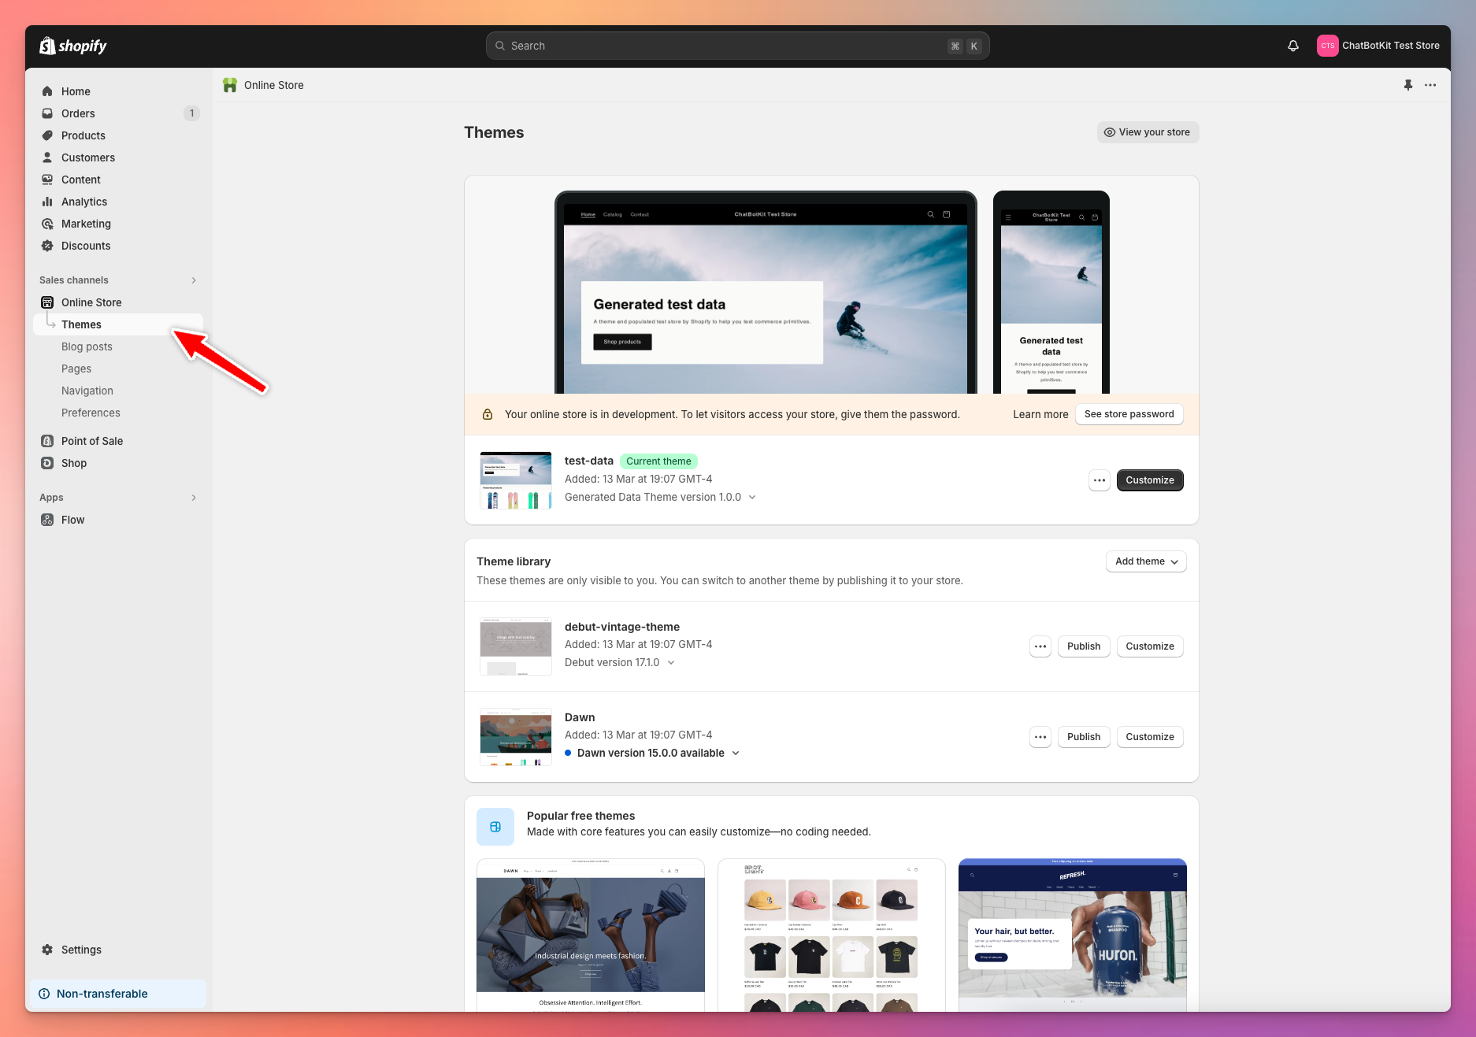
Task: Open the three-dot menu in page header
Action: coord(1430,85)
